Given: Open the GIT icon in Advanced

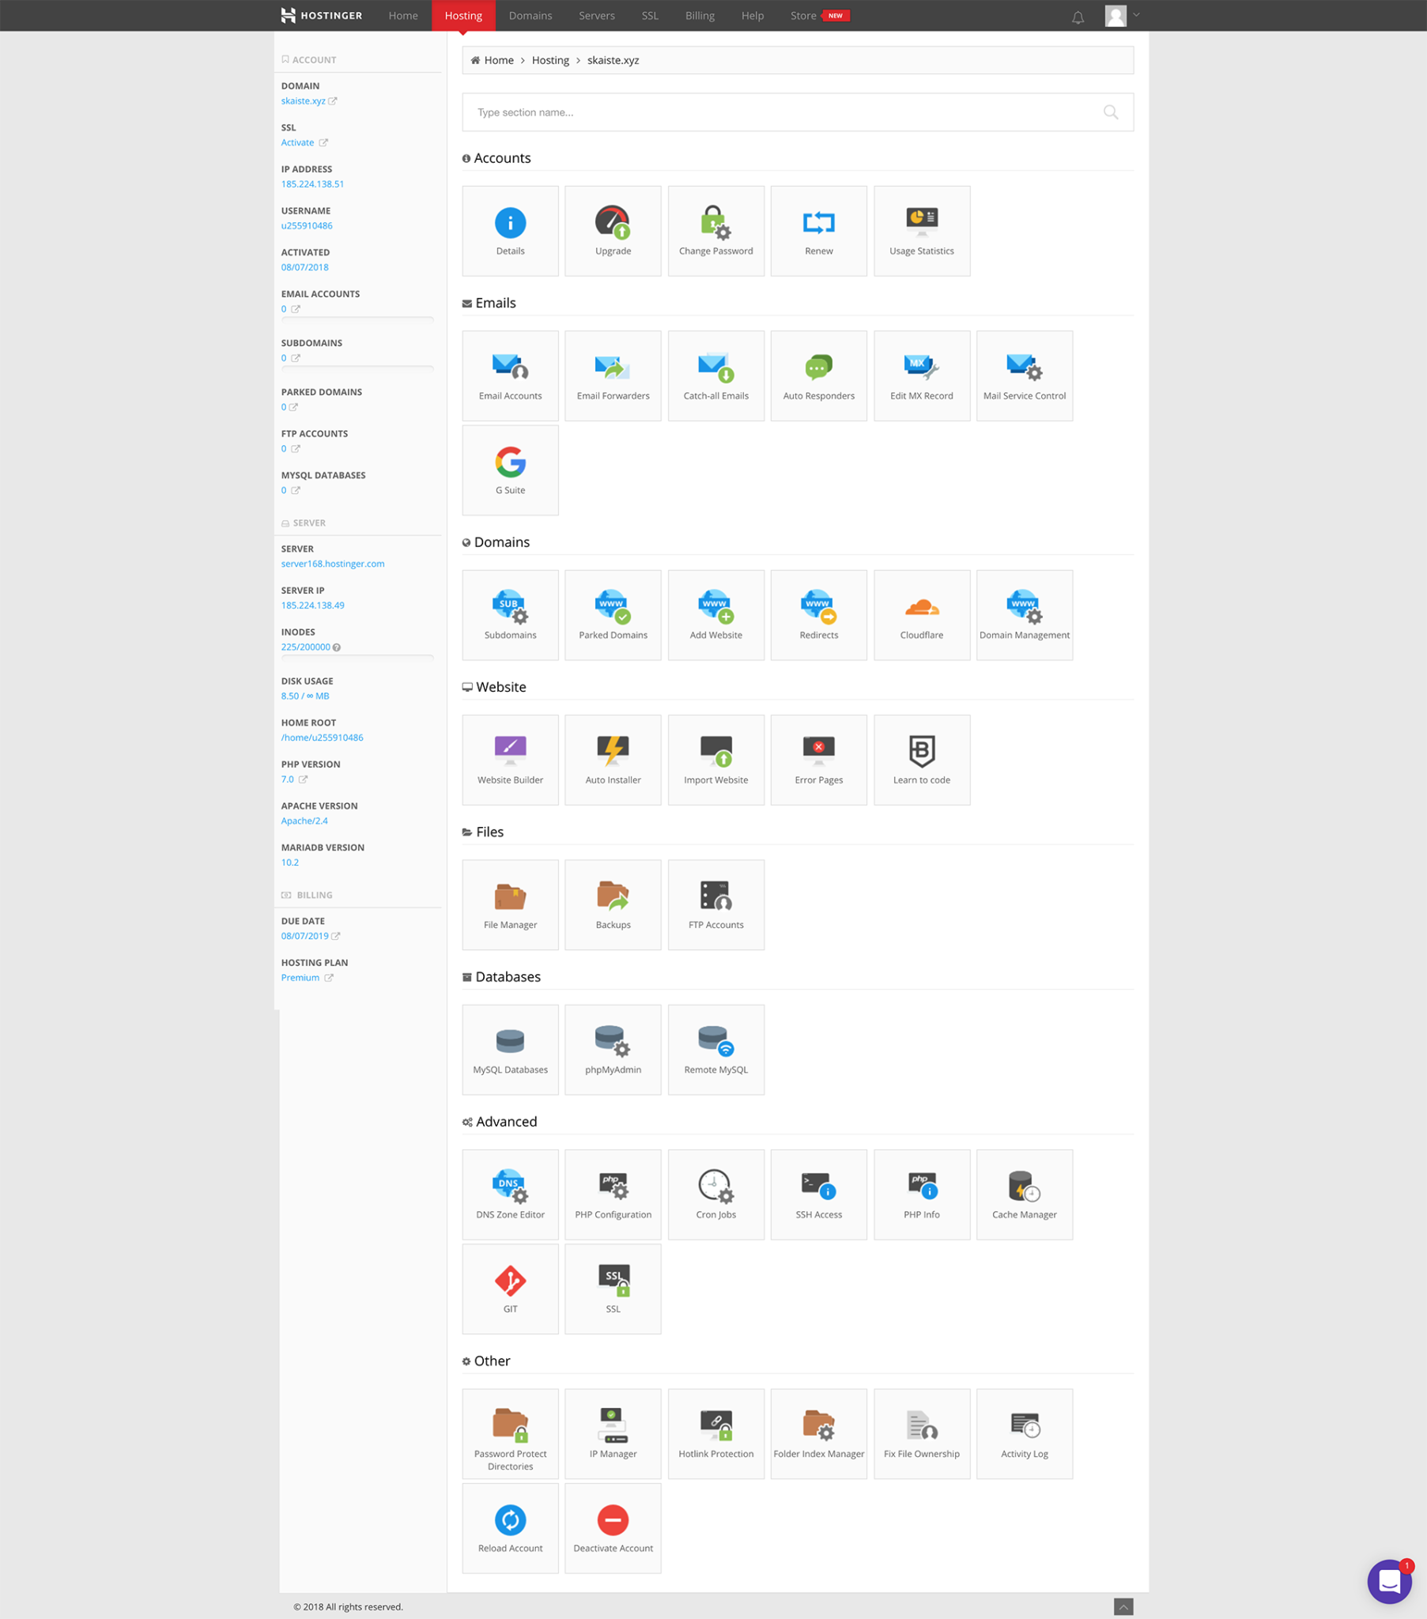Looking at the screenshot, I should coord(509,1288).
